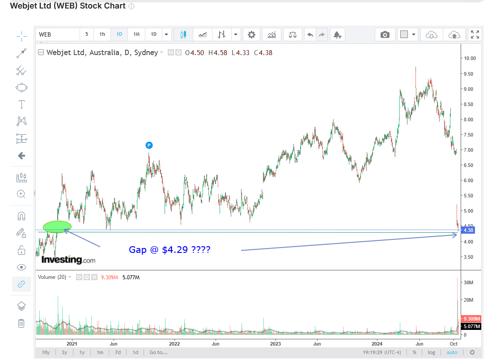Load chart layout cloud download icon
This screenshot has height=359, width=496.
tap(432, 34)
